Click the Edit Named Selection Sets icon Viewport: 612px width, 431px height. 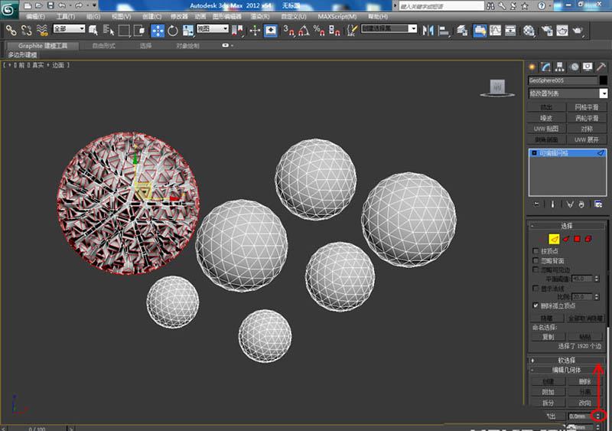[352, 31]
